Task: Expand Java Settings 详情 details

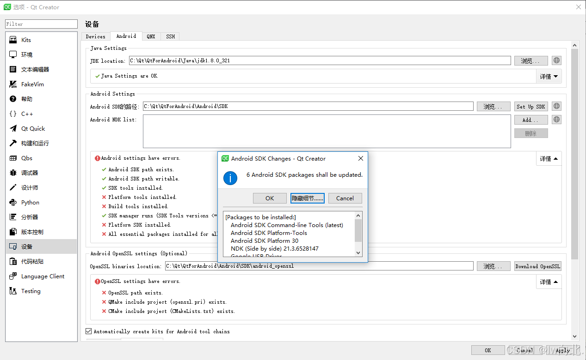Action: point(549,76)
